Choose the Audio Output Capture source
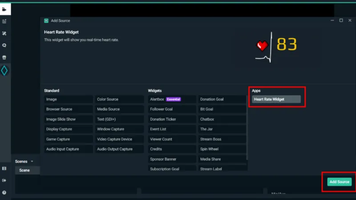This screenshot has height=200, width=356. (119, 149)
